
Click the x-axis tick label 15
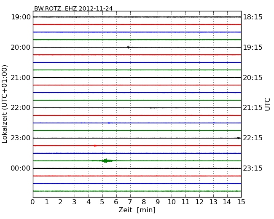coord(241,202)
